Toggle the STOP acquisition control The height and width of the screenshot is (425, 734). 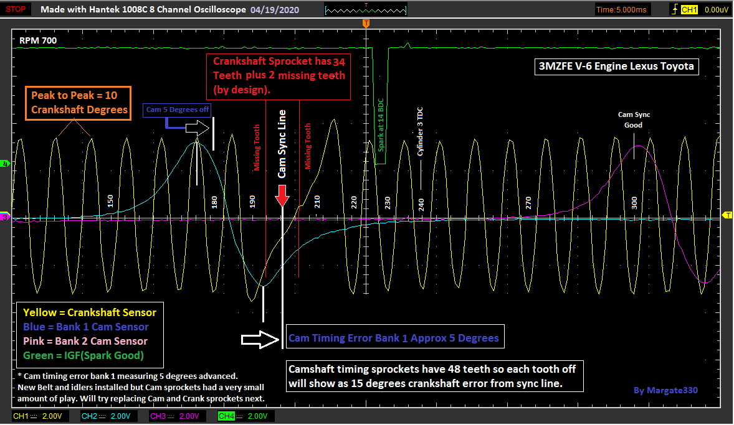tap(15, 9)
